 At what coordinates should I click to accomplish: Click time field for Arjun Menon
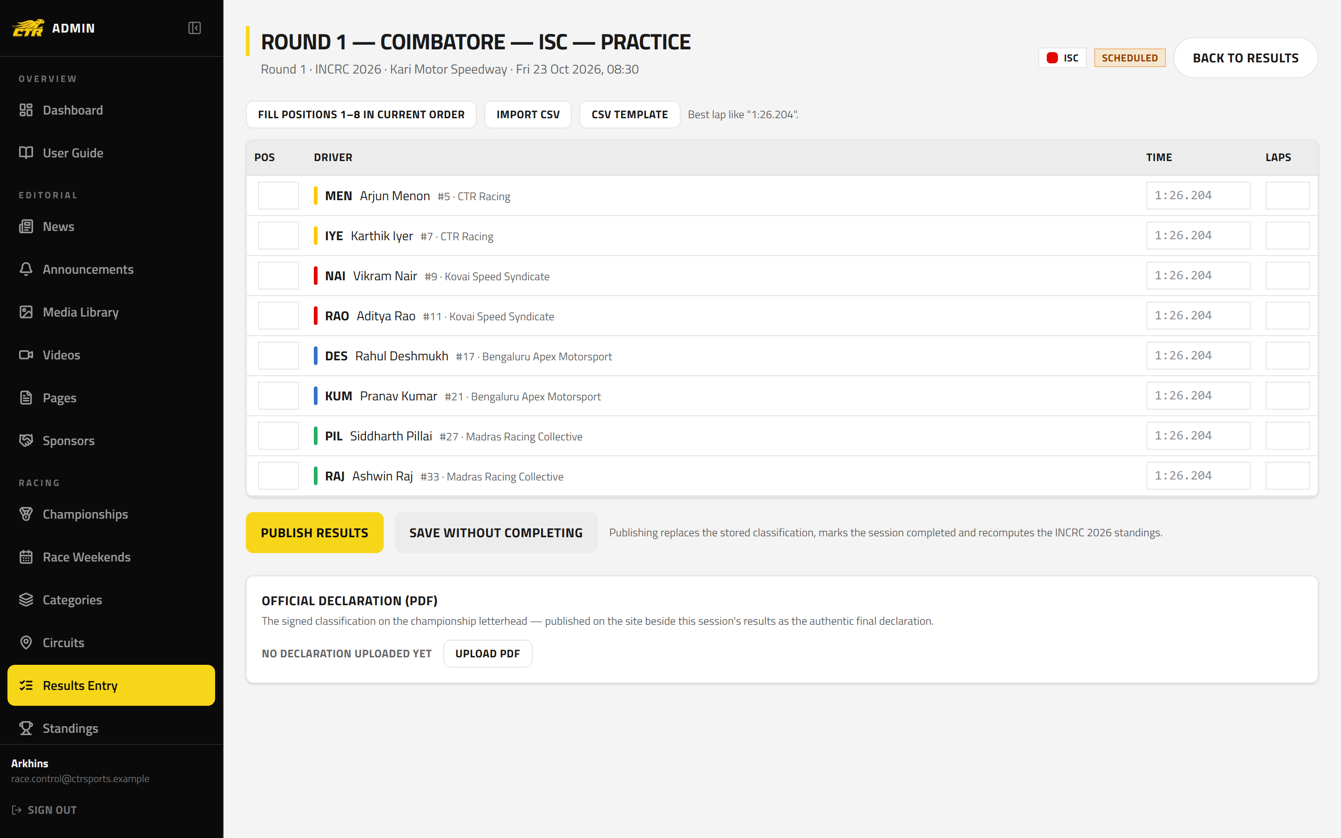click(x=1198, y=195)
